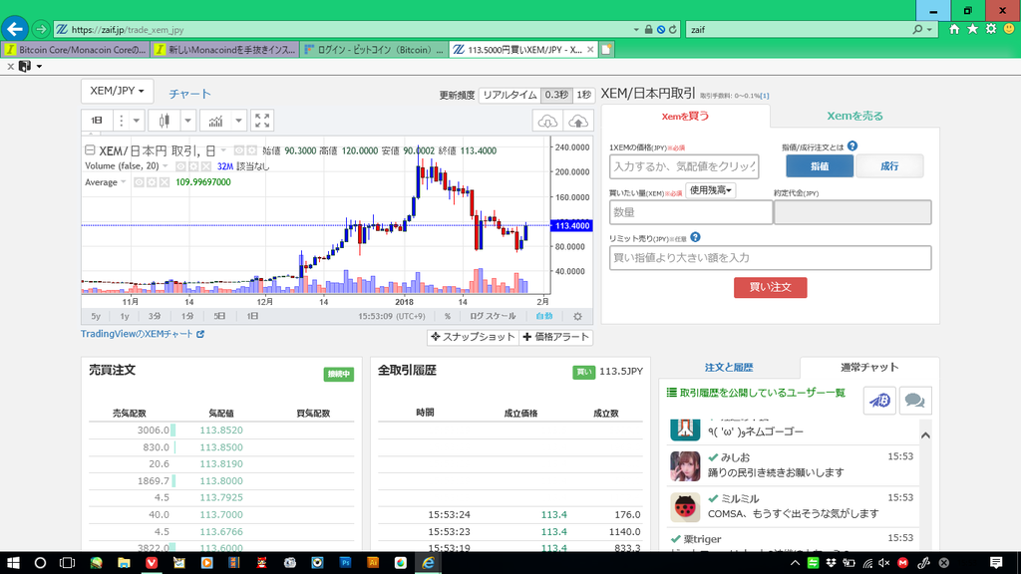Select the 成行 market order type
The height and width of the screenshot is (574, 1021).
click(889, 166)
